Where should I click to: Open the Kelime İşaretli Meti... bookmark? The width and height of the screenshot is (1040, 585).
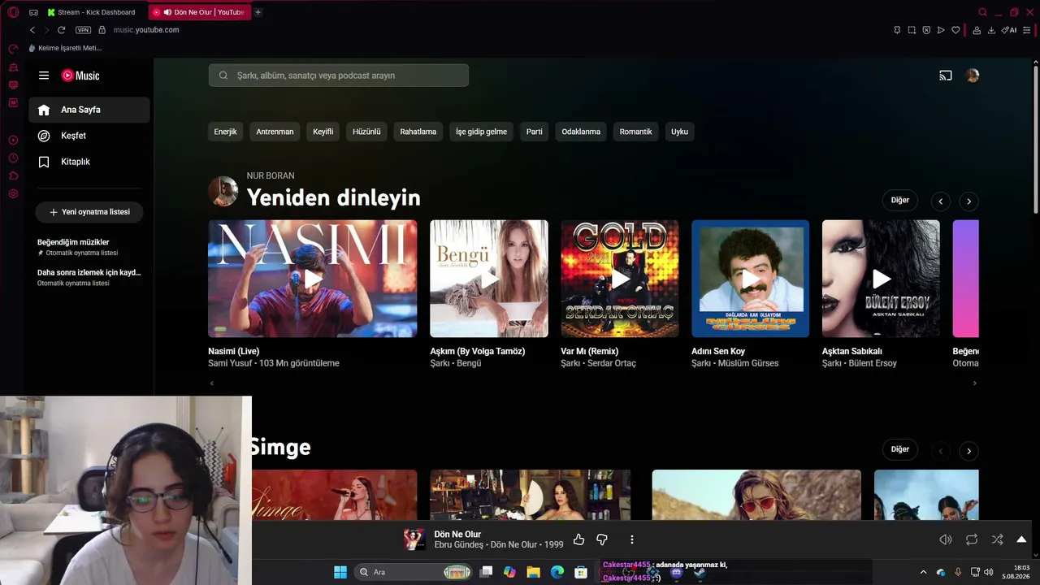pos(65,48)
